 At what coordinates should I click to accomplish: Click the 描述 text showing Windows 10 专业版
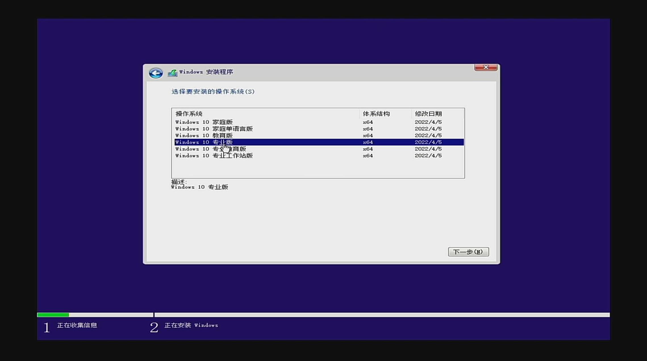[x=200, y=187]
